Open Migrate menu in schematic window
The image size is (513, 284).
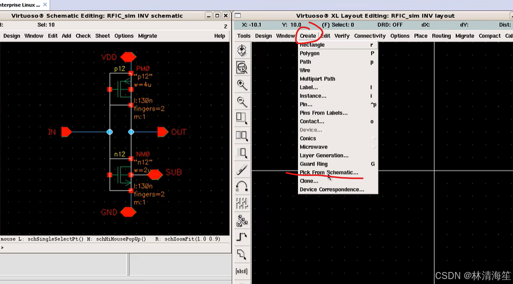pos(148,36)
